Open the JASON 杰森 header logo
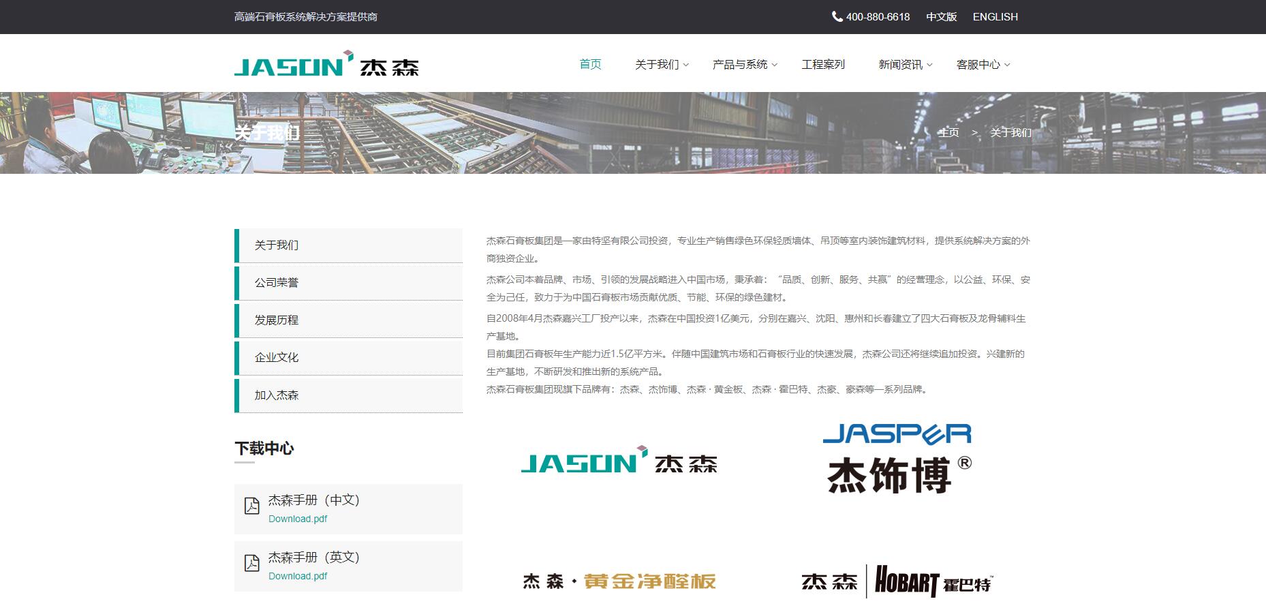This screenshot has width=1266, height=608. click(x=326, y=63)
